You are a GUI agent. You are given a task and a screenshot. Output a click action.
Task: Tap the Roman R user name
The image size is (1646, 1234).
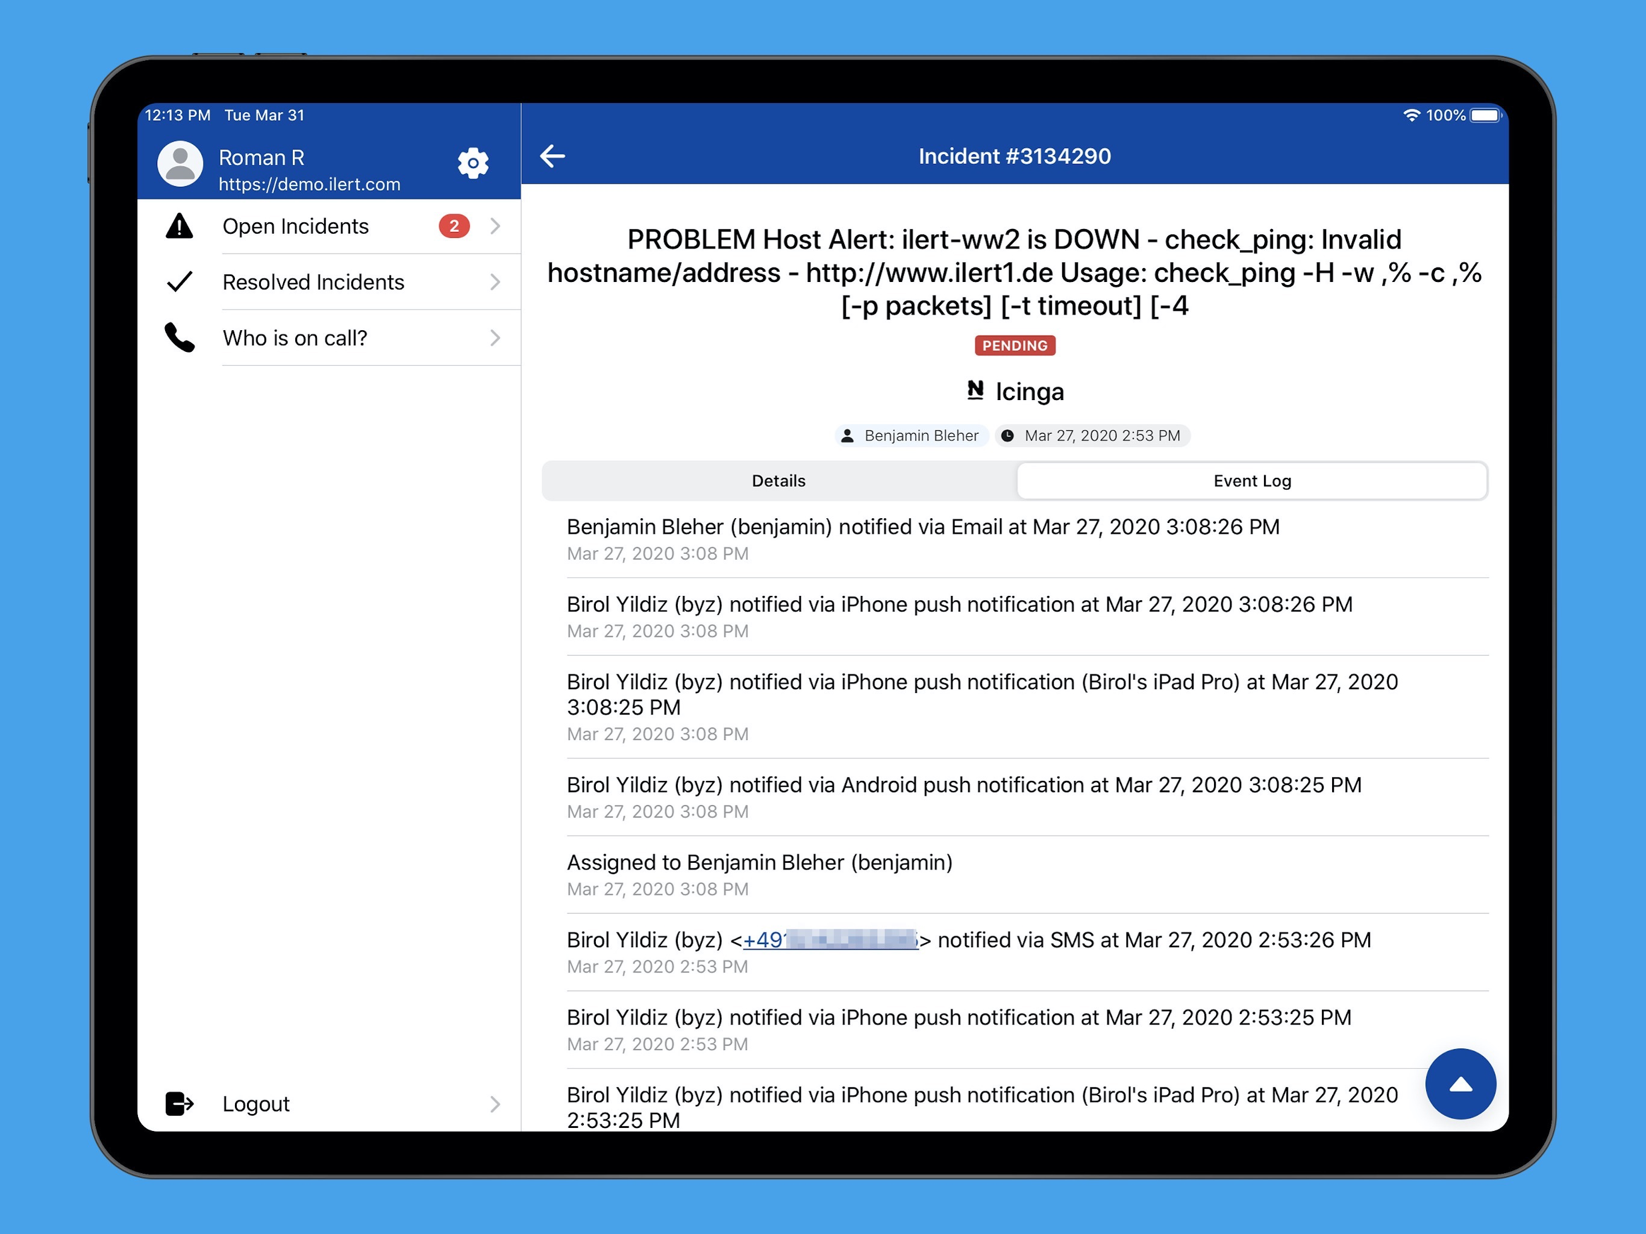click(x=261, y=158)
